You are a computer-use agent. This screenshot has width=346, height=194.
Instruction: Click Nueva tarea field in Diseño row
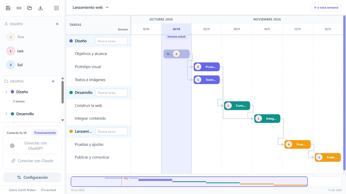[x=111, y=41]
